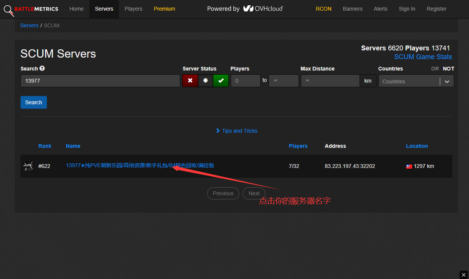Open the 13977 PVE server name link
The width and height of the screenshot is (469, 279).
click(x=140, y=166)
